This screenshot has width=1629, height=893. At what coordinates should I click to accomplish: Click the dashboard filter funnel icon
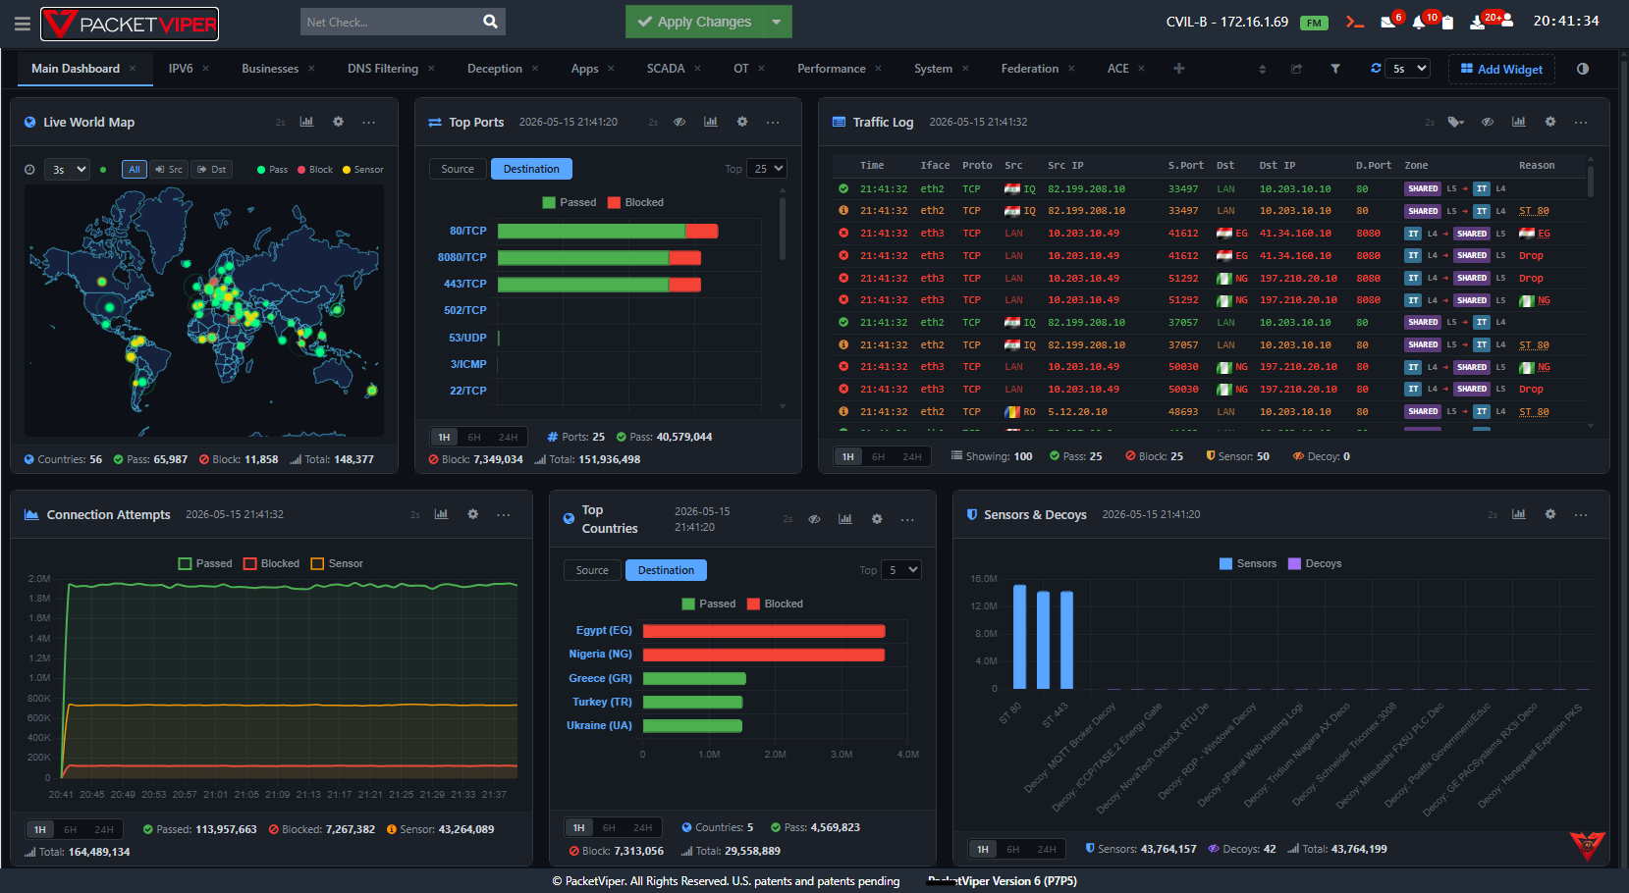[x=1335, y=69]
